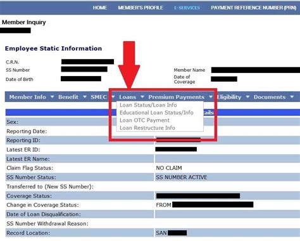Viewport: 300px width, 241px height.
Task: Open the Member Info menu tab
Action: (27, 97)
